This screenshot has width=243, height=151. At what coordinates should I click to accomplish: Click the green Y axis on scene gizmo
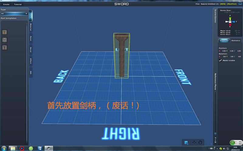(230, 19)
